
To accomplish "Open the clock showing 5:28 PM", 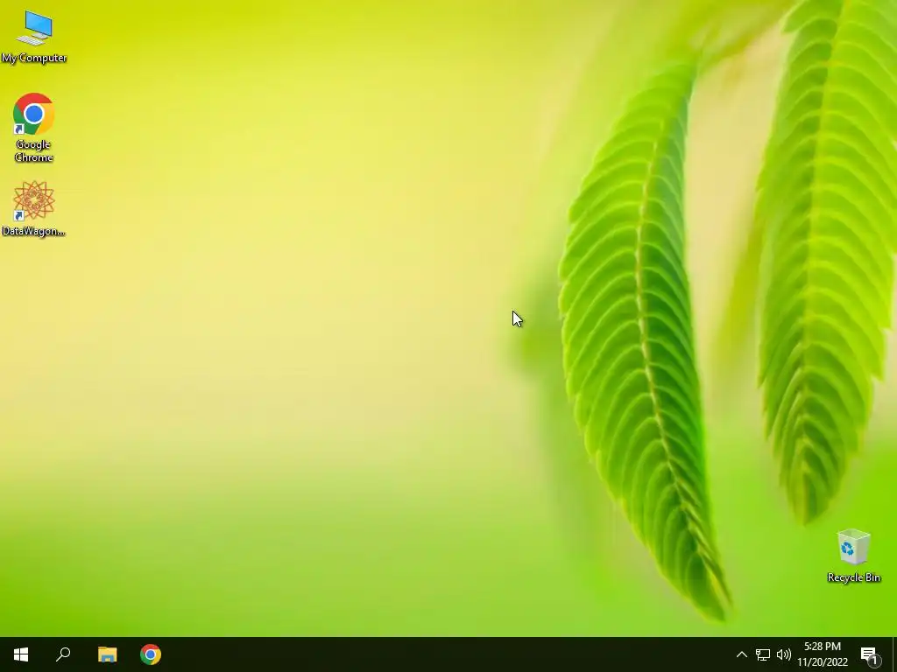I will coord(823,654).
